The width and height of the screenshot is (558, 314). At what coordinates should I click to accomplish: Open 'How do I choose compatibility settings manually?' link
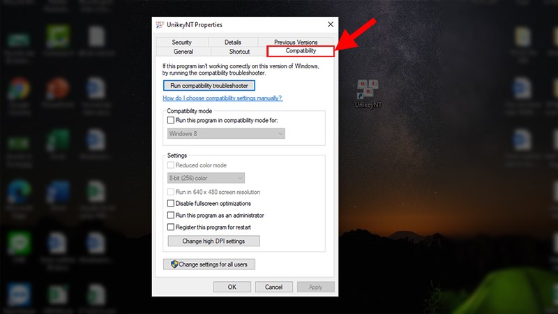tap(223, 98)
